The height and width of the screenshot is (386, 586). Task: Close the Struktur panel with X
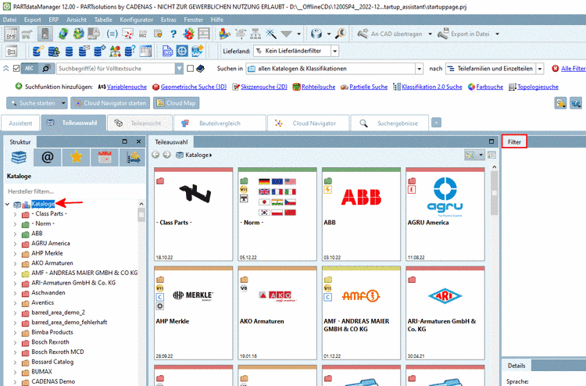(138, 141)
